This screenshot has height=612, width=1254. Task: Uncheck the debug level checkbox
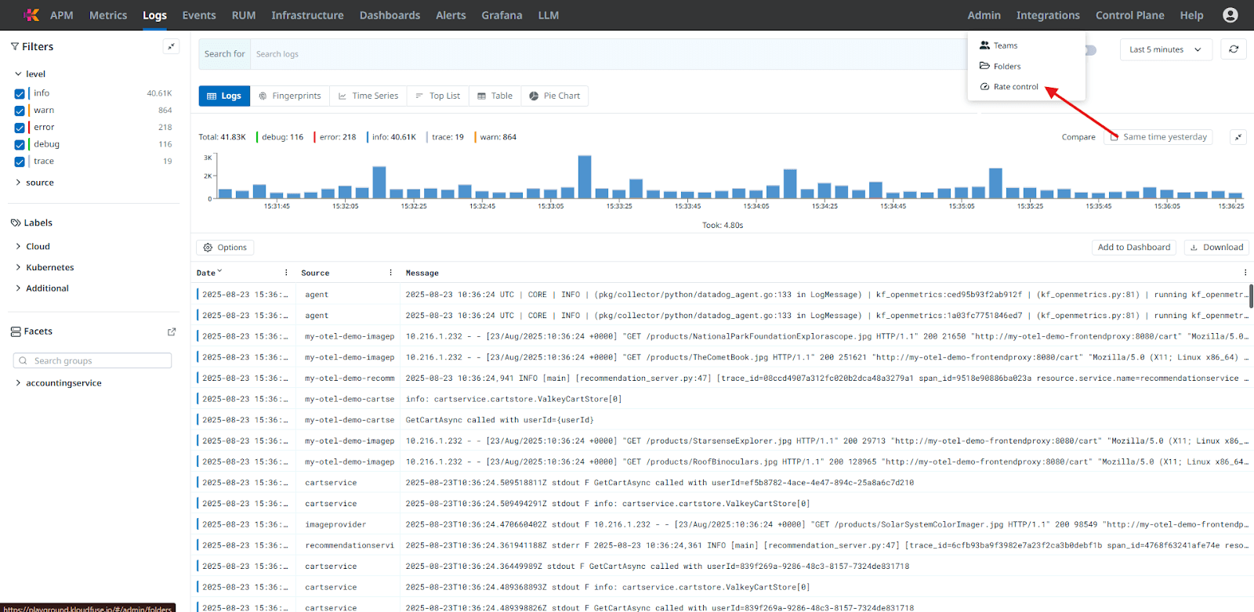click(x=20, y=144)
